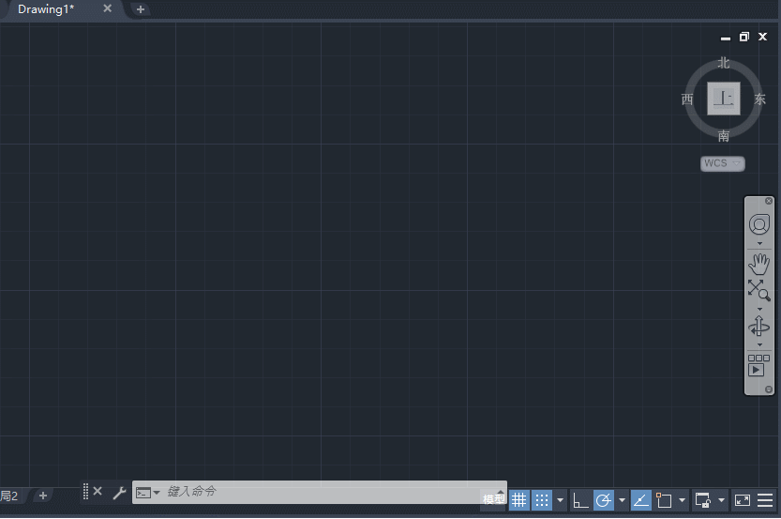Open object snap settings dropdown

683,500
